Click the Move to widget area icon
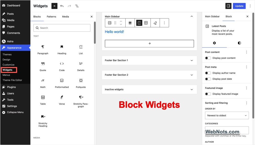255x145 pixels. 155,23
